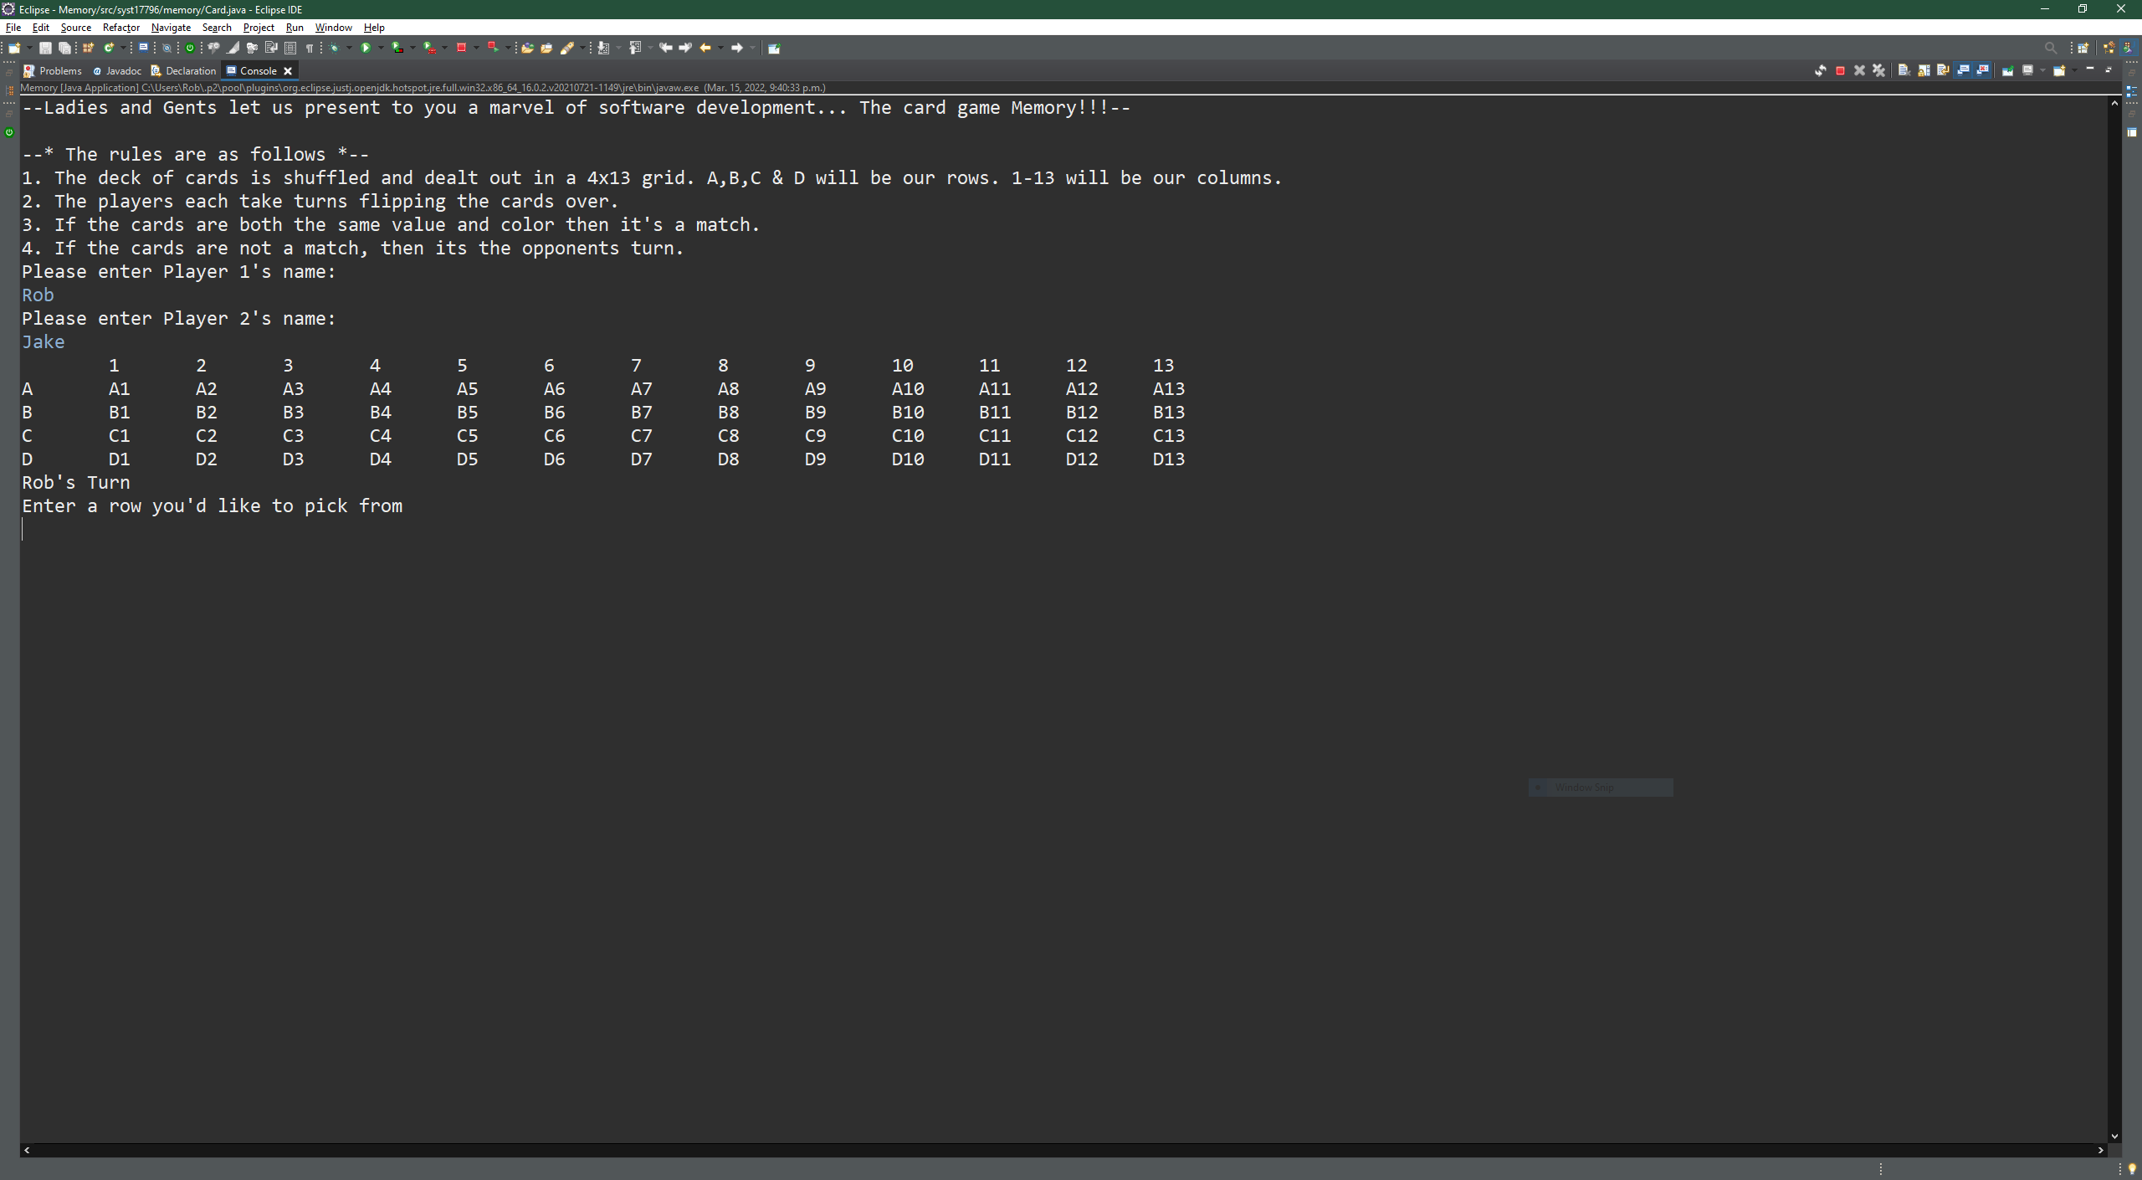
Task: Toggle word wrap in the console
Action: pyautogui.click(x=1943, y=71)
